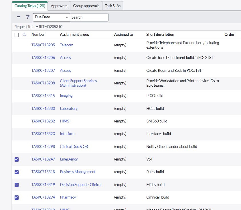
Task: Open the Telecom assignment group link
Action: 67,45
